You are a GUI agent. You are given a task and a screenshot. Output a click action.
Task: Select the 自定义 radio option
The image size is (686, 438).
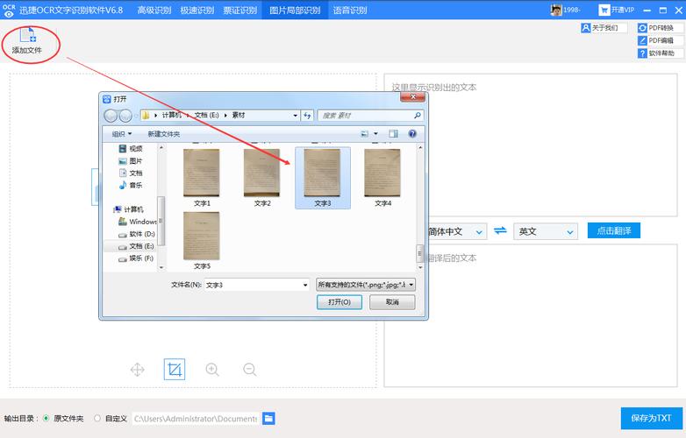point(97,419)
